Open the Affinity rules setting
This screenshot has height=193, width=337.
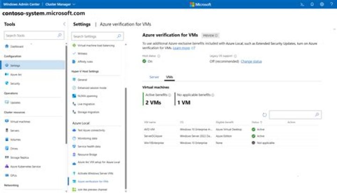coord(85,61)
